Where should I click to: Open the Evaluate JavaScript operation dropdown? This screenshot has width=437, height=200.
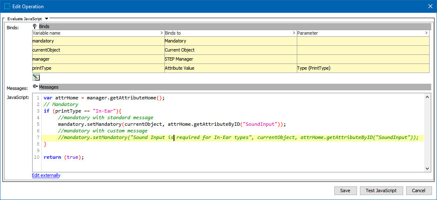click(47, 19)
